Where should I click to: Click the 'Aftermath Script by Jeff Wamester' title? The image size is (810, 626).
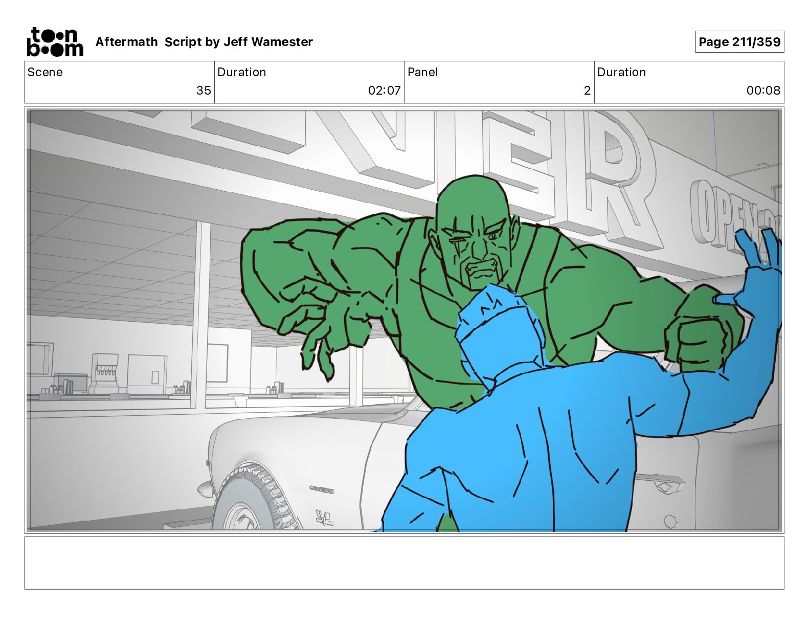coord(204,42)
